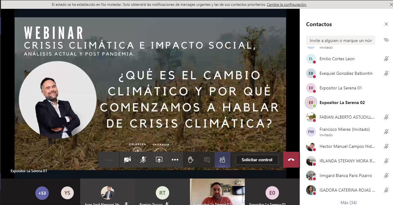Click mic icon next to Irmgard Blanca Paris

pos(386,175)
